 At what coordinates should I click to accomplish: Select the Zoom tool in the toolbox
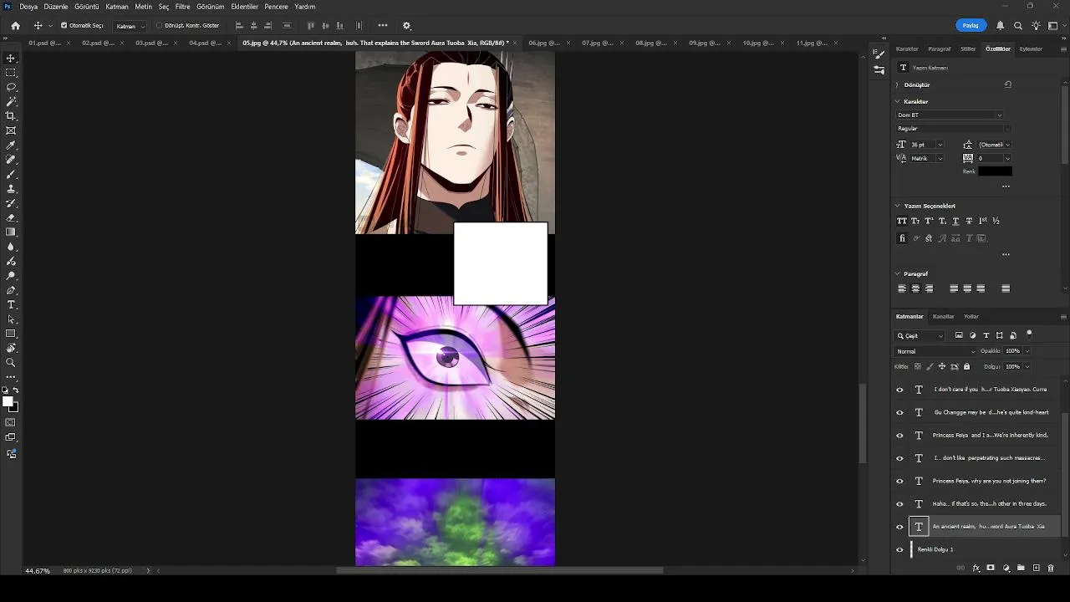coord(11,363)
